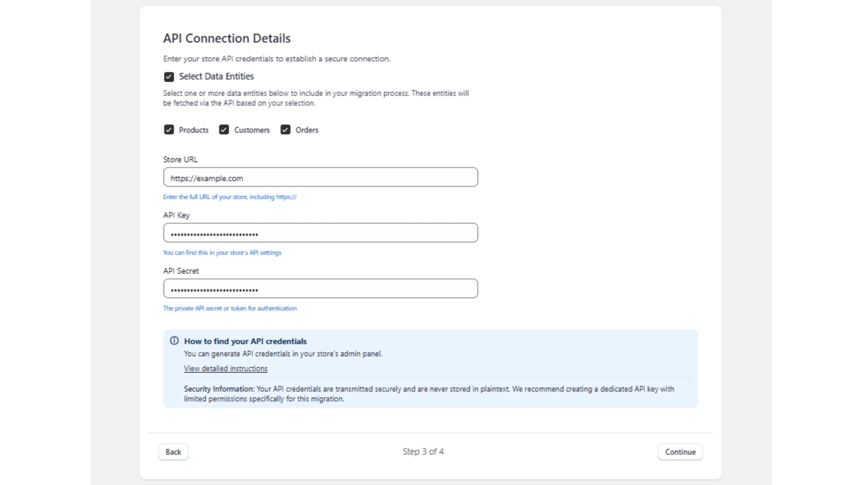Open View detailed instructions
This screenshot has height=485, width=863.
(x=225, y=368)
